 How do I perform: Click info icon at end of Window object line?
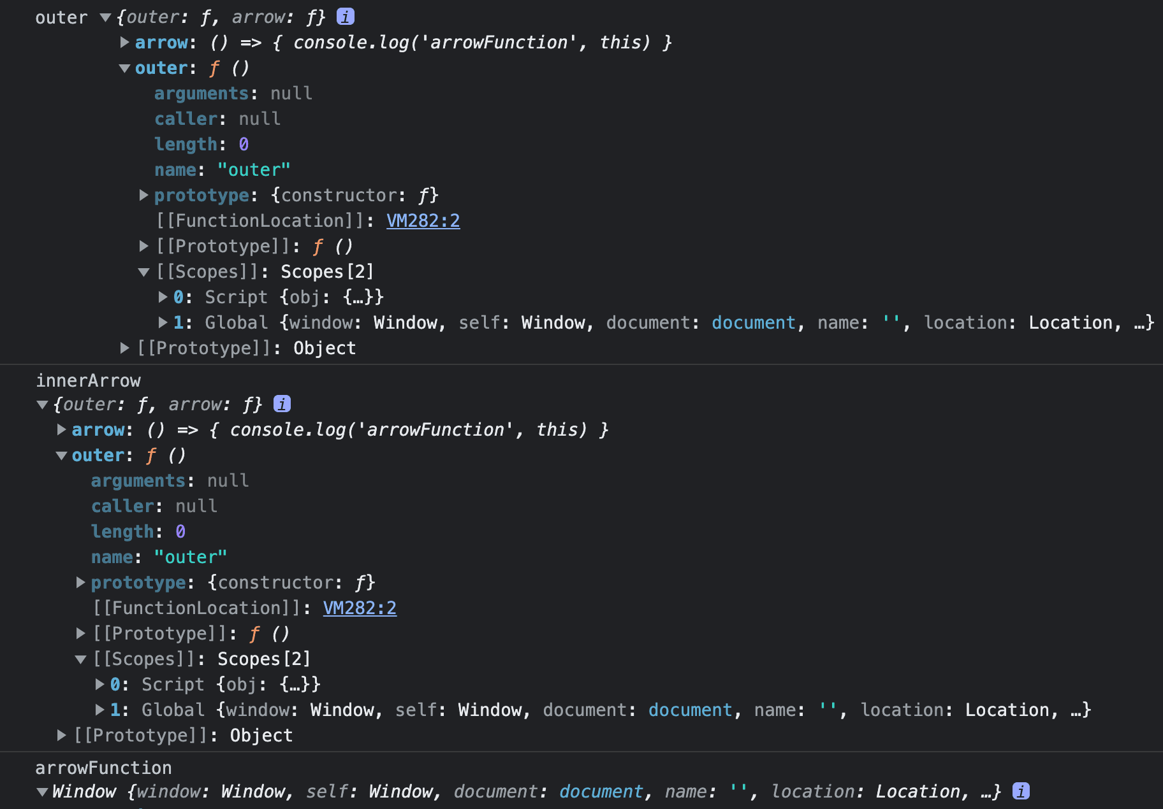point(1021,791)
